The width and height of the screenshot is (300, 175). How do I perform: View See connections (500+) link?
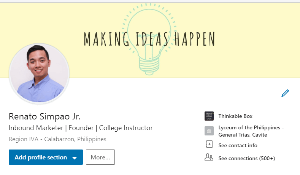(247, 158)
